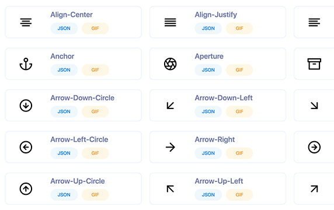This screenshot has width=334, height=210.
Task: Download GIF for Arrow-Down-Left
Action: click(x=239, y=111)
